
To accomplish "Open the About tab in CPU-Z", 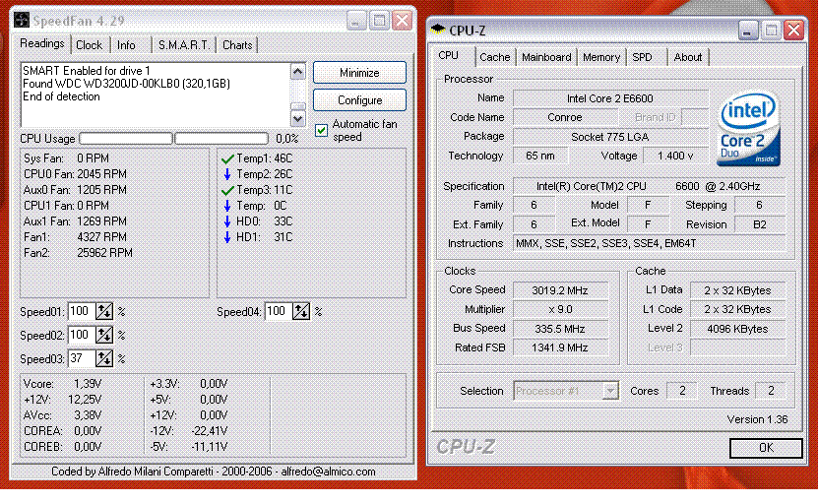I will (688, 57).
